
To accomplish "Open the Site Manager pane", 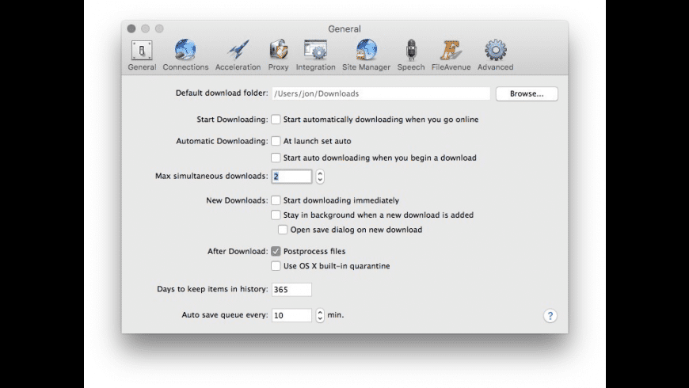I will (x=366, y=55).
